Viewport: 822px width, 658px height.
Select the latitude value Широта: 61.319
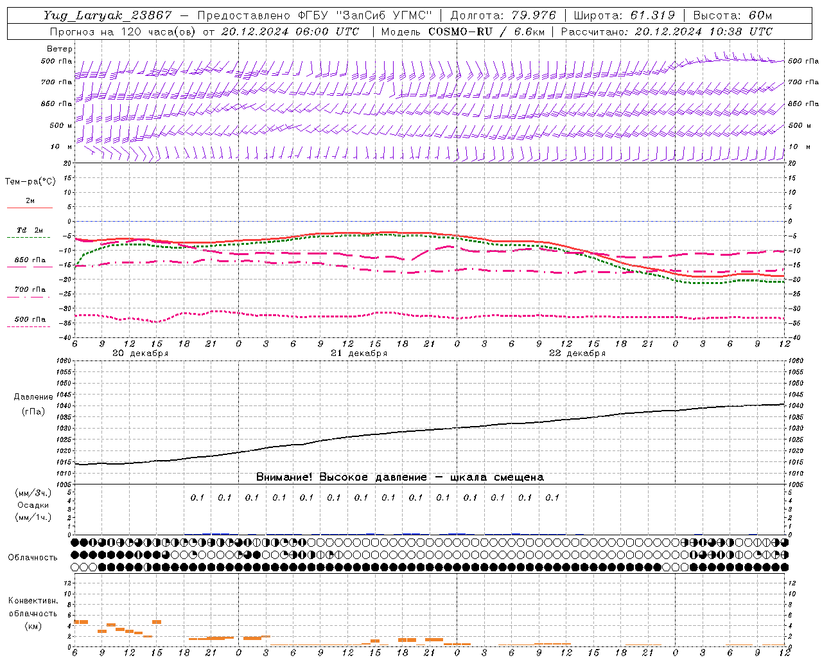point(624,15)
